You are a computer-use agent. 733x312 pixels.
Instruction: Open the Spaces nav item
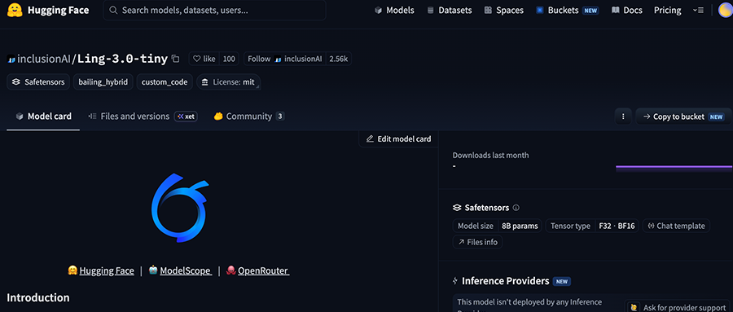(x=503, y=10)
